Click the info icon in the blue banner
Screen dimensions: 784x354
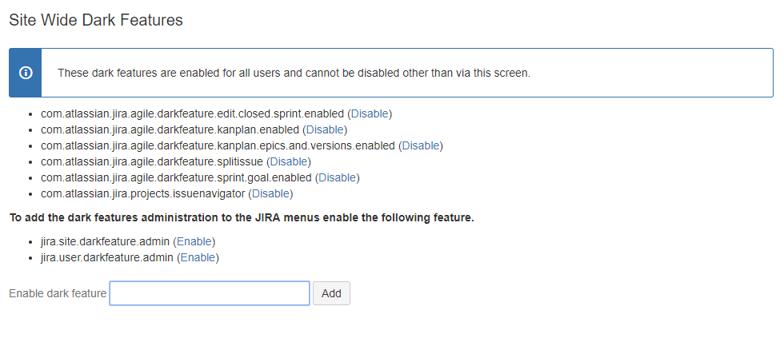(26, 73)
